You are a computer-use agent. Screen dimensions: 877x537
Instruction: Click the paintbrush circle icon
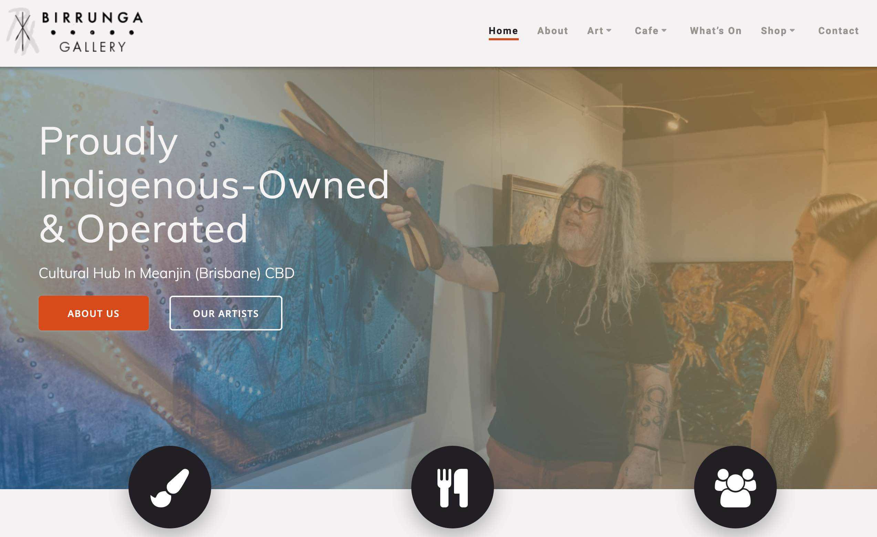pyautogui.click(x=170, y=487)
